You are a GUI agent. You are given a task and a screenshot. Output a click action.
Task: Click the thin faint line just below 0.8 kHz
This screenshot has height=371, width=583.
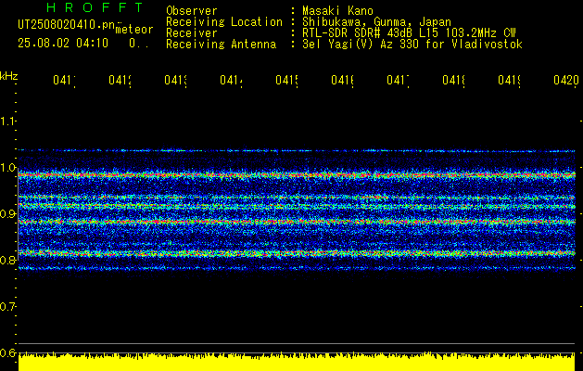point(297,267)
